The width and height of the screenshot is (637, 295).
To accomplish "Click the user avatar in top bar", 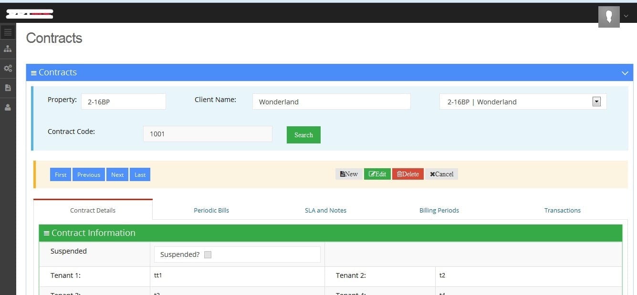I will click(608, 17).
